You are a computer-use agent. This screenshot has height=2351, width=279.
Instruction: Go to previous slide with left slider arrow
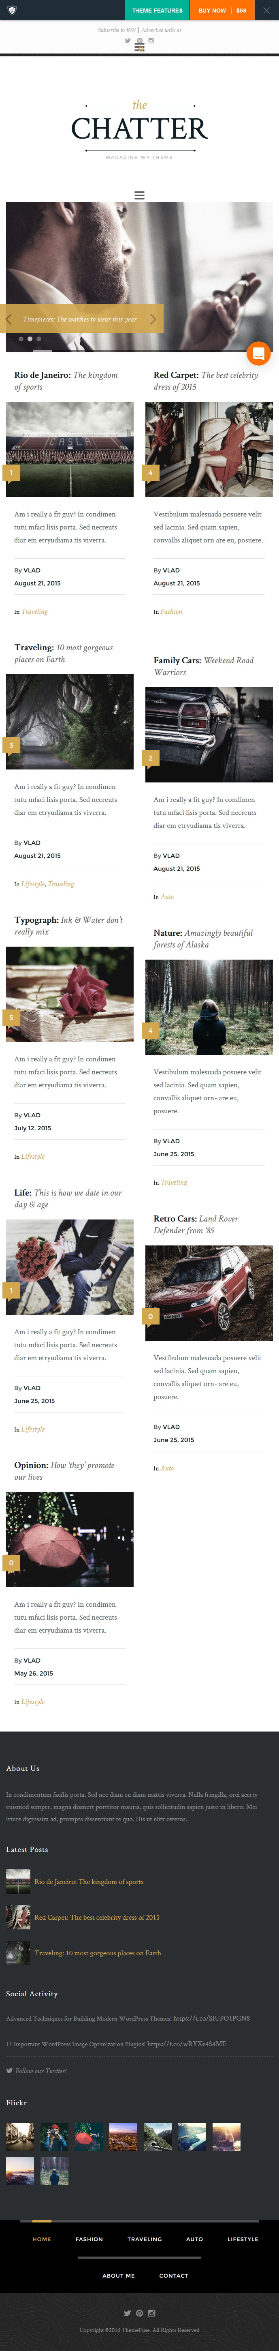click(9, 319)
